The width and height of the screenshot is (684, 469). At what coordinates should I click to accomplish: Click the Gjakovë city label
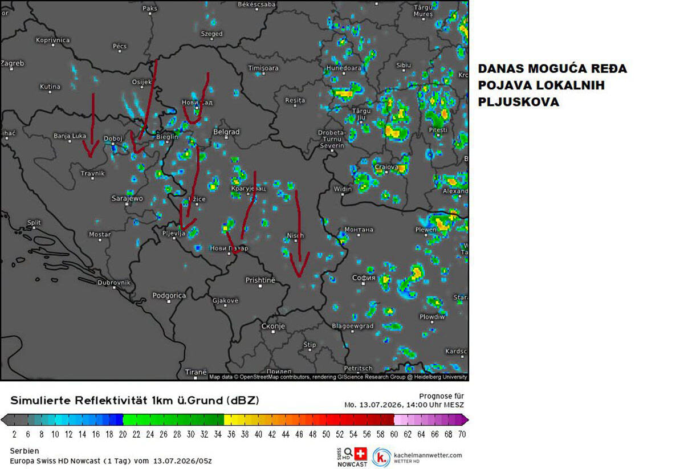(x=225, y=300)
